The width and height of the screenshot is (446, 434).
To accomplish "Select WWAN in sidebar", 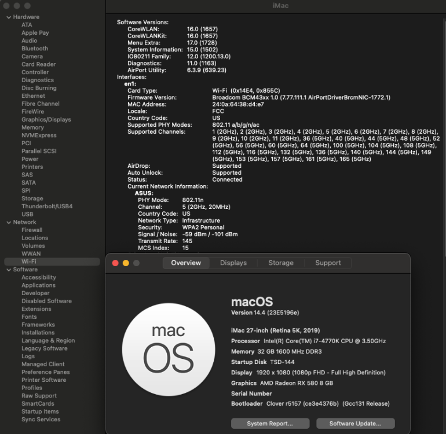I will [x=31, y=253].
